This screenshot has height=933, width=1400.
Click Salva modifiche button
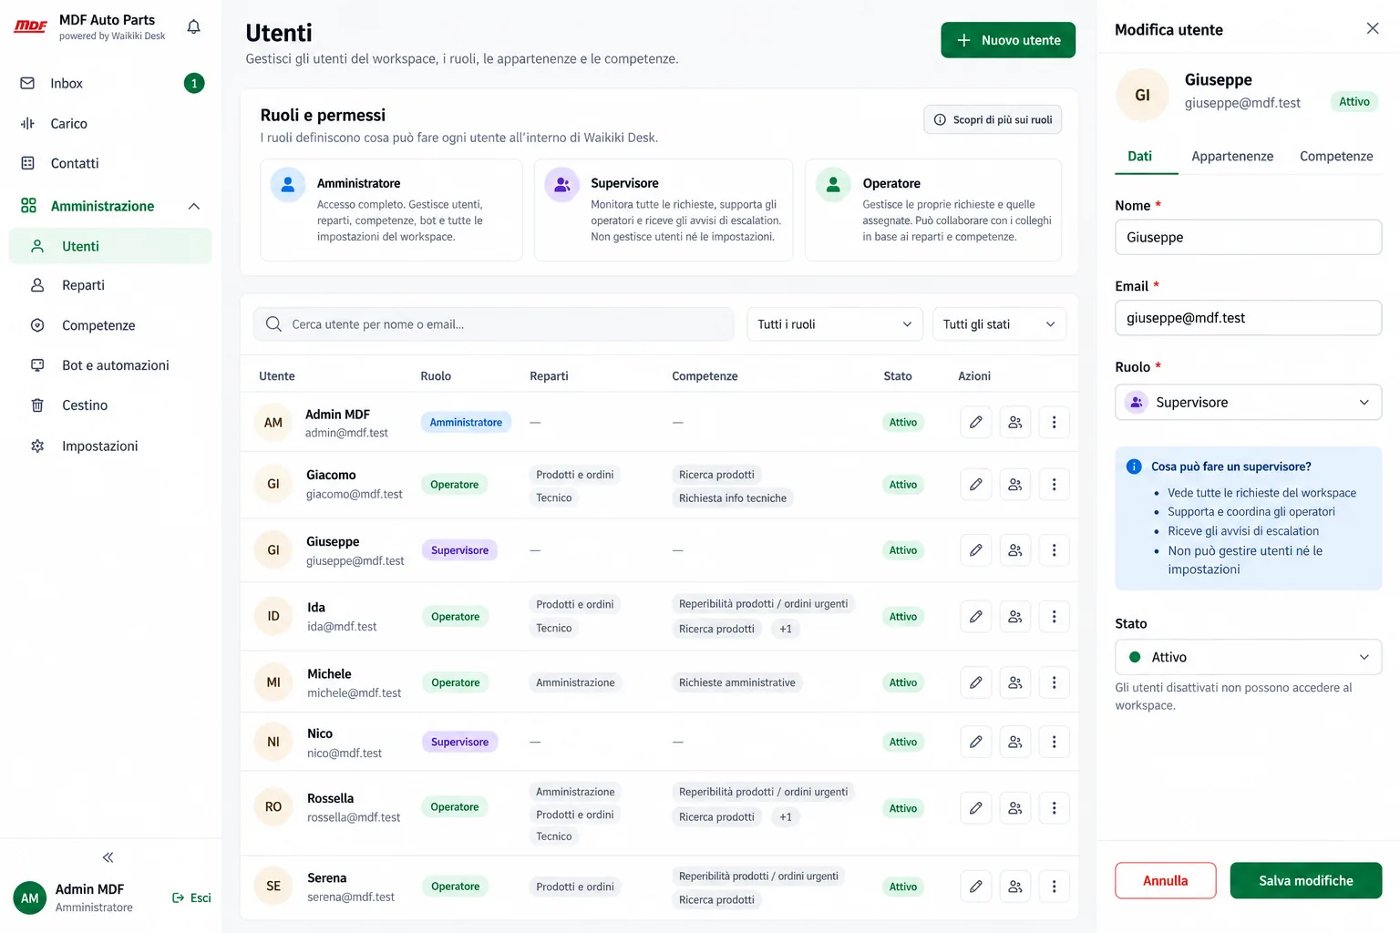coord(1306,881)
